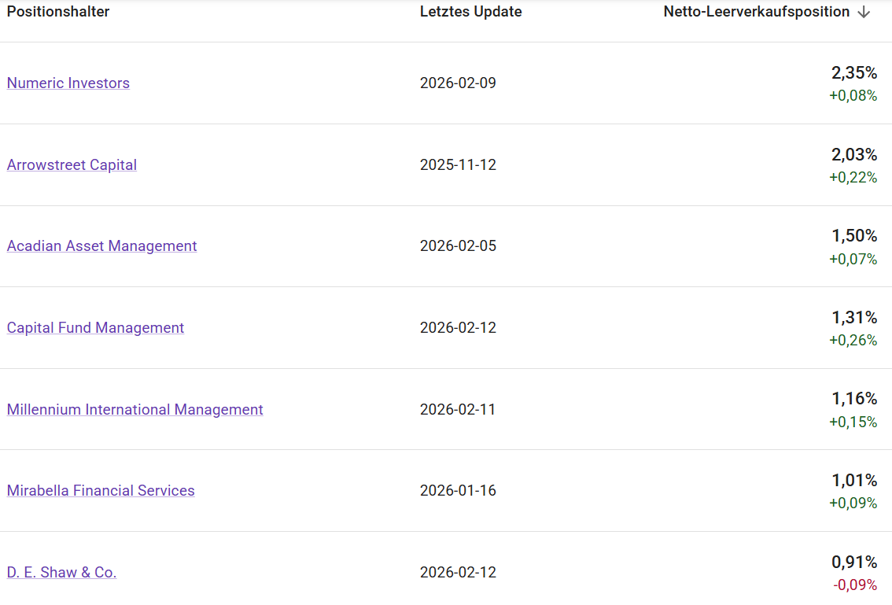892x605 pixels.
Task: Open the Capital Fund Management link
Action: tap(95, 328)
